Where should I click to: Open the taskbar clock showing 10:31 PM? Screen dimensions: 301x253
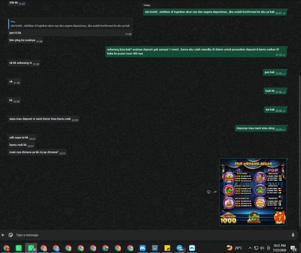pos(279,248)
